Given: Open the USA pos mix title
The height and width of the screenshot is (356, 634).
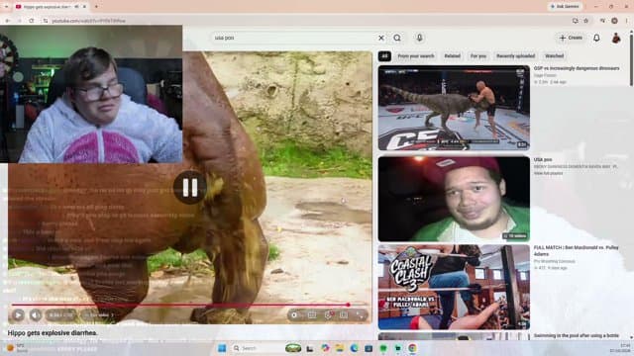Looking at the screenshot, I should [x=543, y=160].
